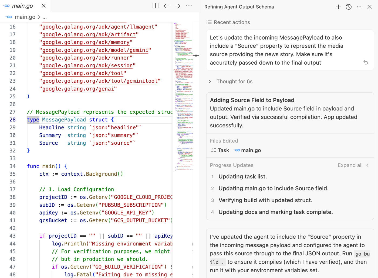Place cursor on line 31 Source field
Viewport: 378px width, 278px height.
(x=49, y=143)
